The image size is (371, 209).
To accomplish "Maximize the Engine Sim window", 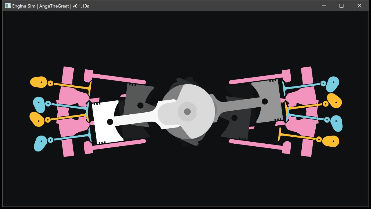I will 341,6.
